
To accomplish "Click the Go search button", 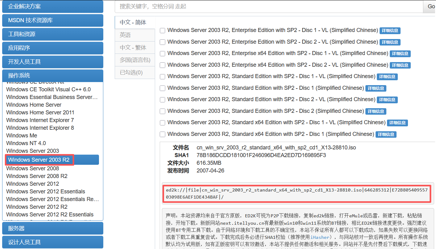I will 430,6.
